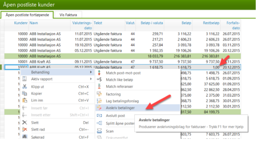
Task: Click Forfallsdato cell 03.11.2015
Action: pos(231,45)
